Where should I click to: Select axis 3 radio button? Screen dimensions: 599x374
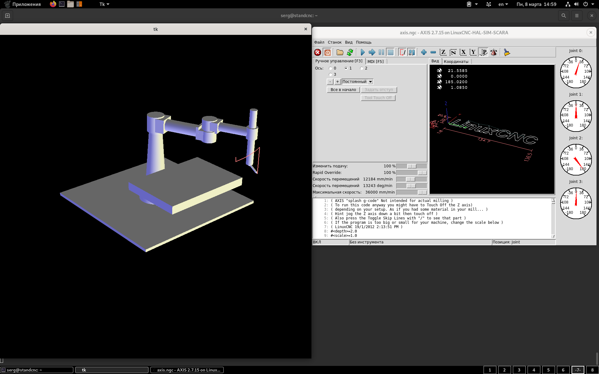330,74
